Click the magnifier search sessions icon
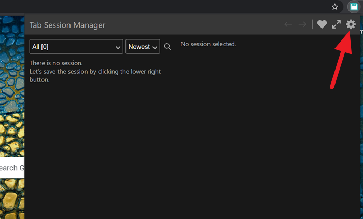 167,47
